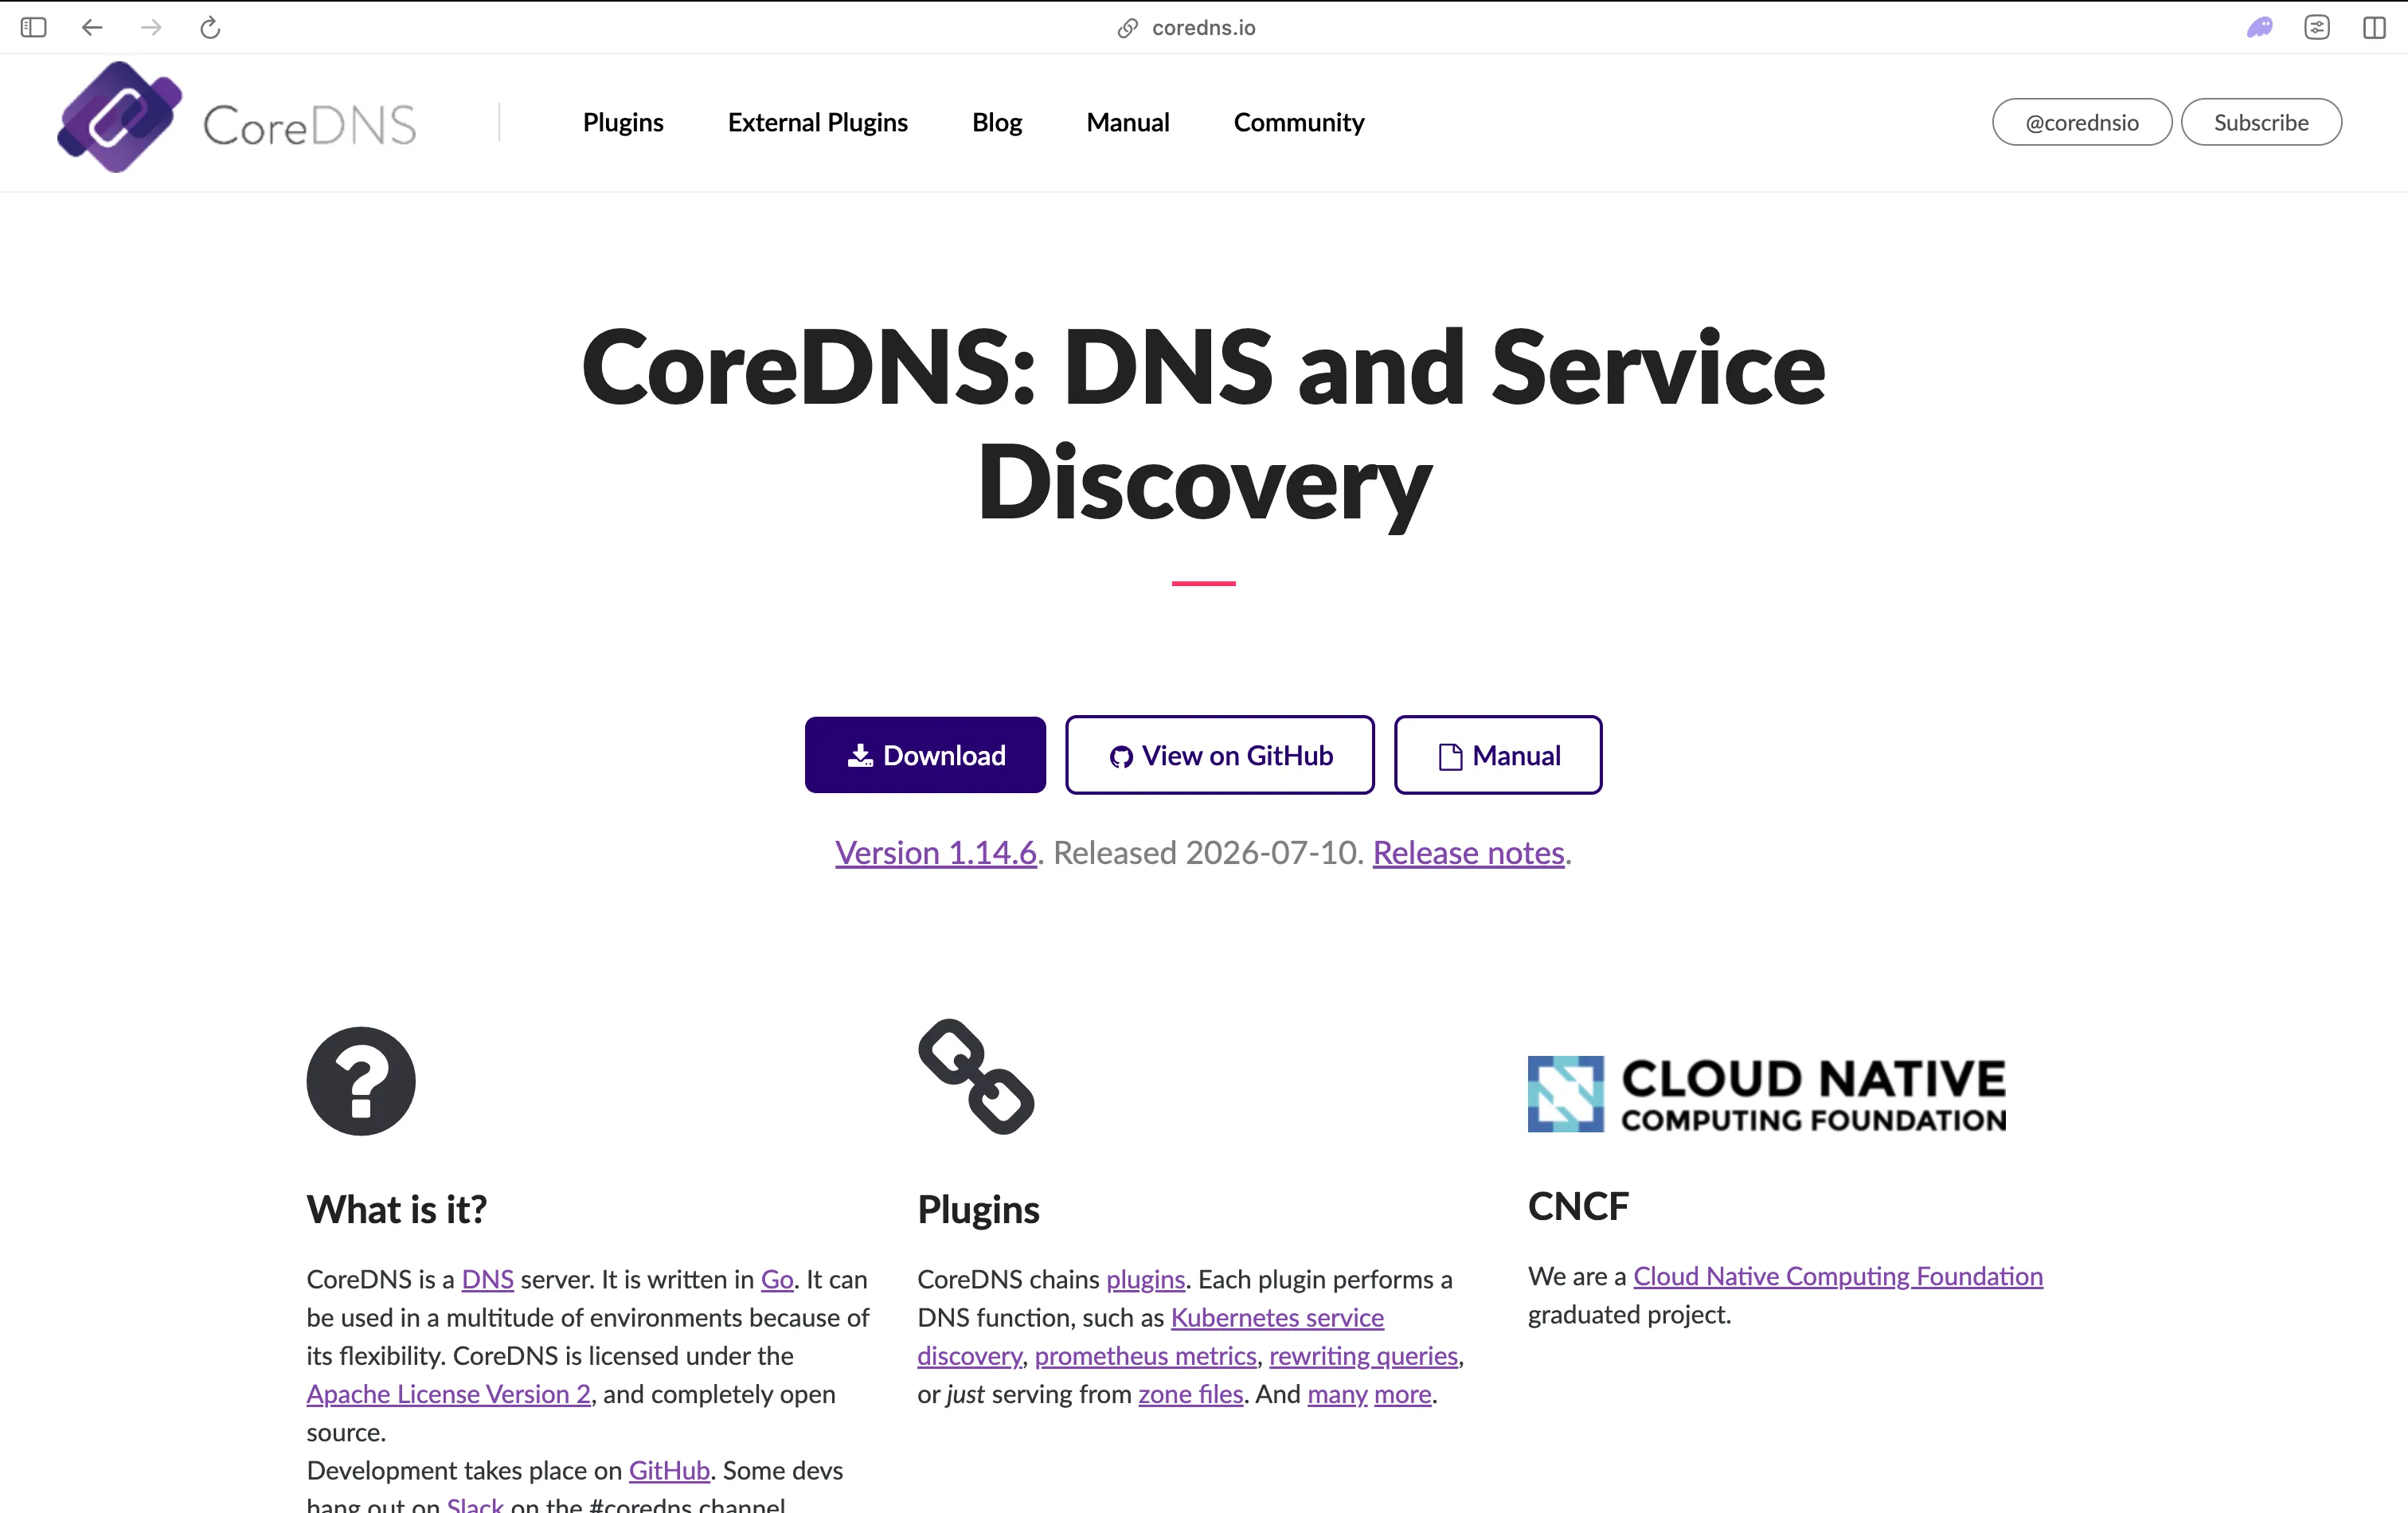2408x1513 pixels.
Task: Click the @corednsio button
Action: [x=2082, y=122]
